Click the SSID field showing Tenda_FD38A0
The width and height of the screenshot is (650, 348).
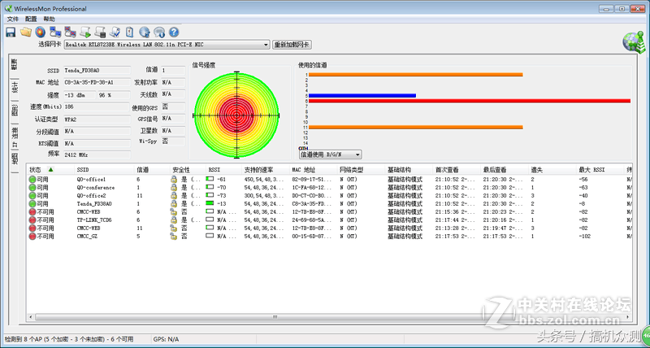pos(97,71)
